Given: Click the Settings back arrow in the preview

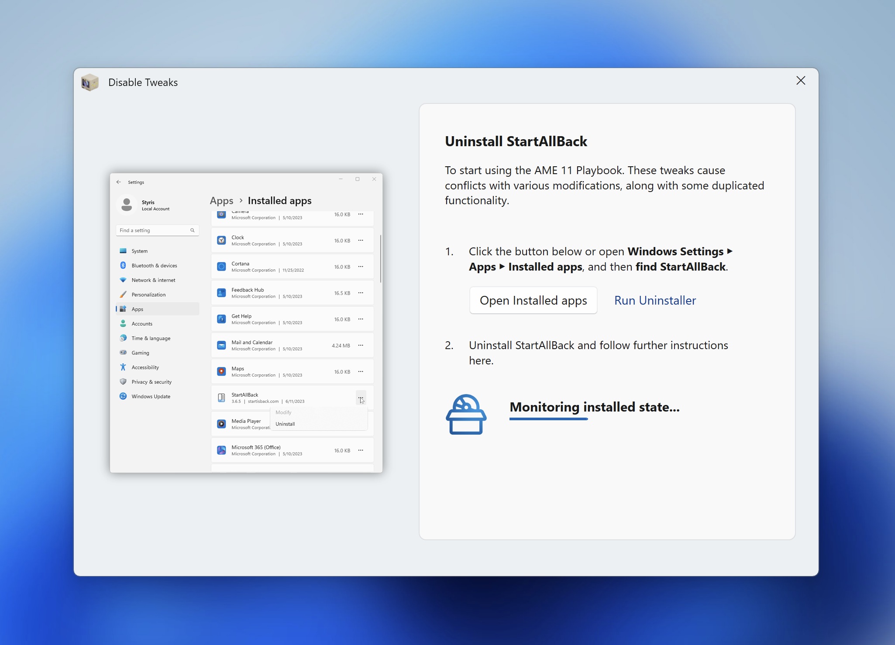Looking at the screenshot, I should coord(119,182).
